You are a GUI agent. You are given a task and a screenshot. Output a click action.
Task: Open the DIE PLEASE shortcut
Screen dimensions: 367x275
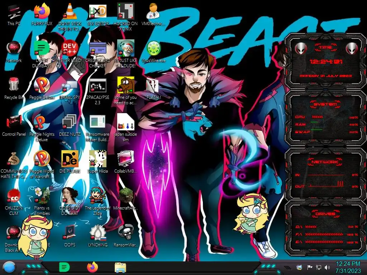[x=70, y=162]
